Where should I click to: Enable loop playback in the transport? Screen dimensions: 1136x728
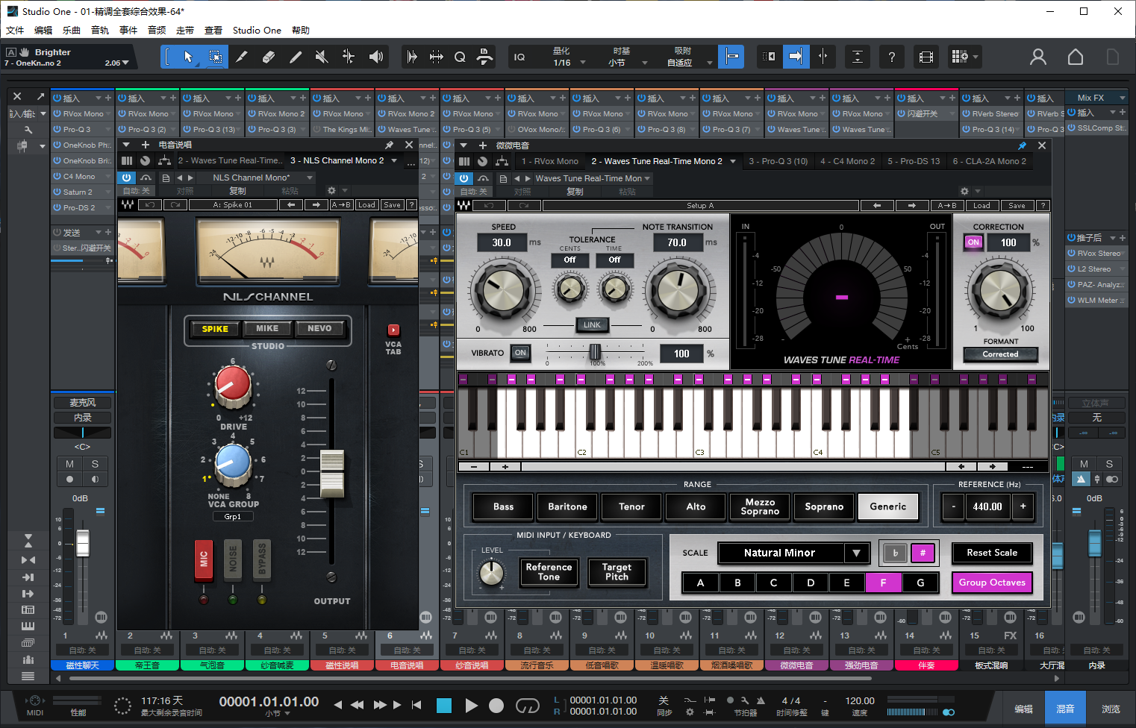(x=527, y=705)
